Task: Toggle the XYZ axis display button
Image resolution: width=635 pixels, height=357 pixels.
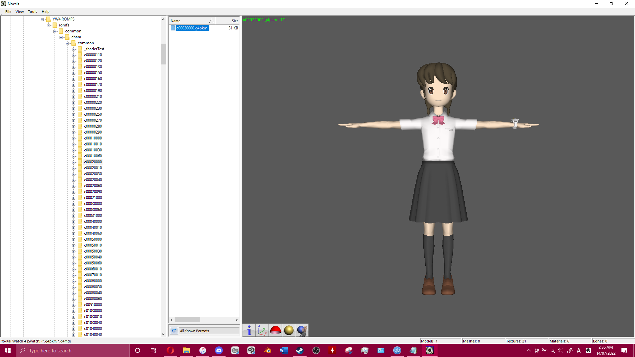Action: [262, 330]
